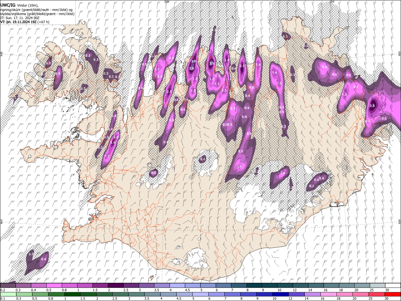Viewport: 401px width, 301px height.
Task: Select upper legend swatch starting at 25
Action: [x=378, y=285]
